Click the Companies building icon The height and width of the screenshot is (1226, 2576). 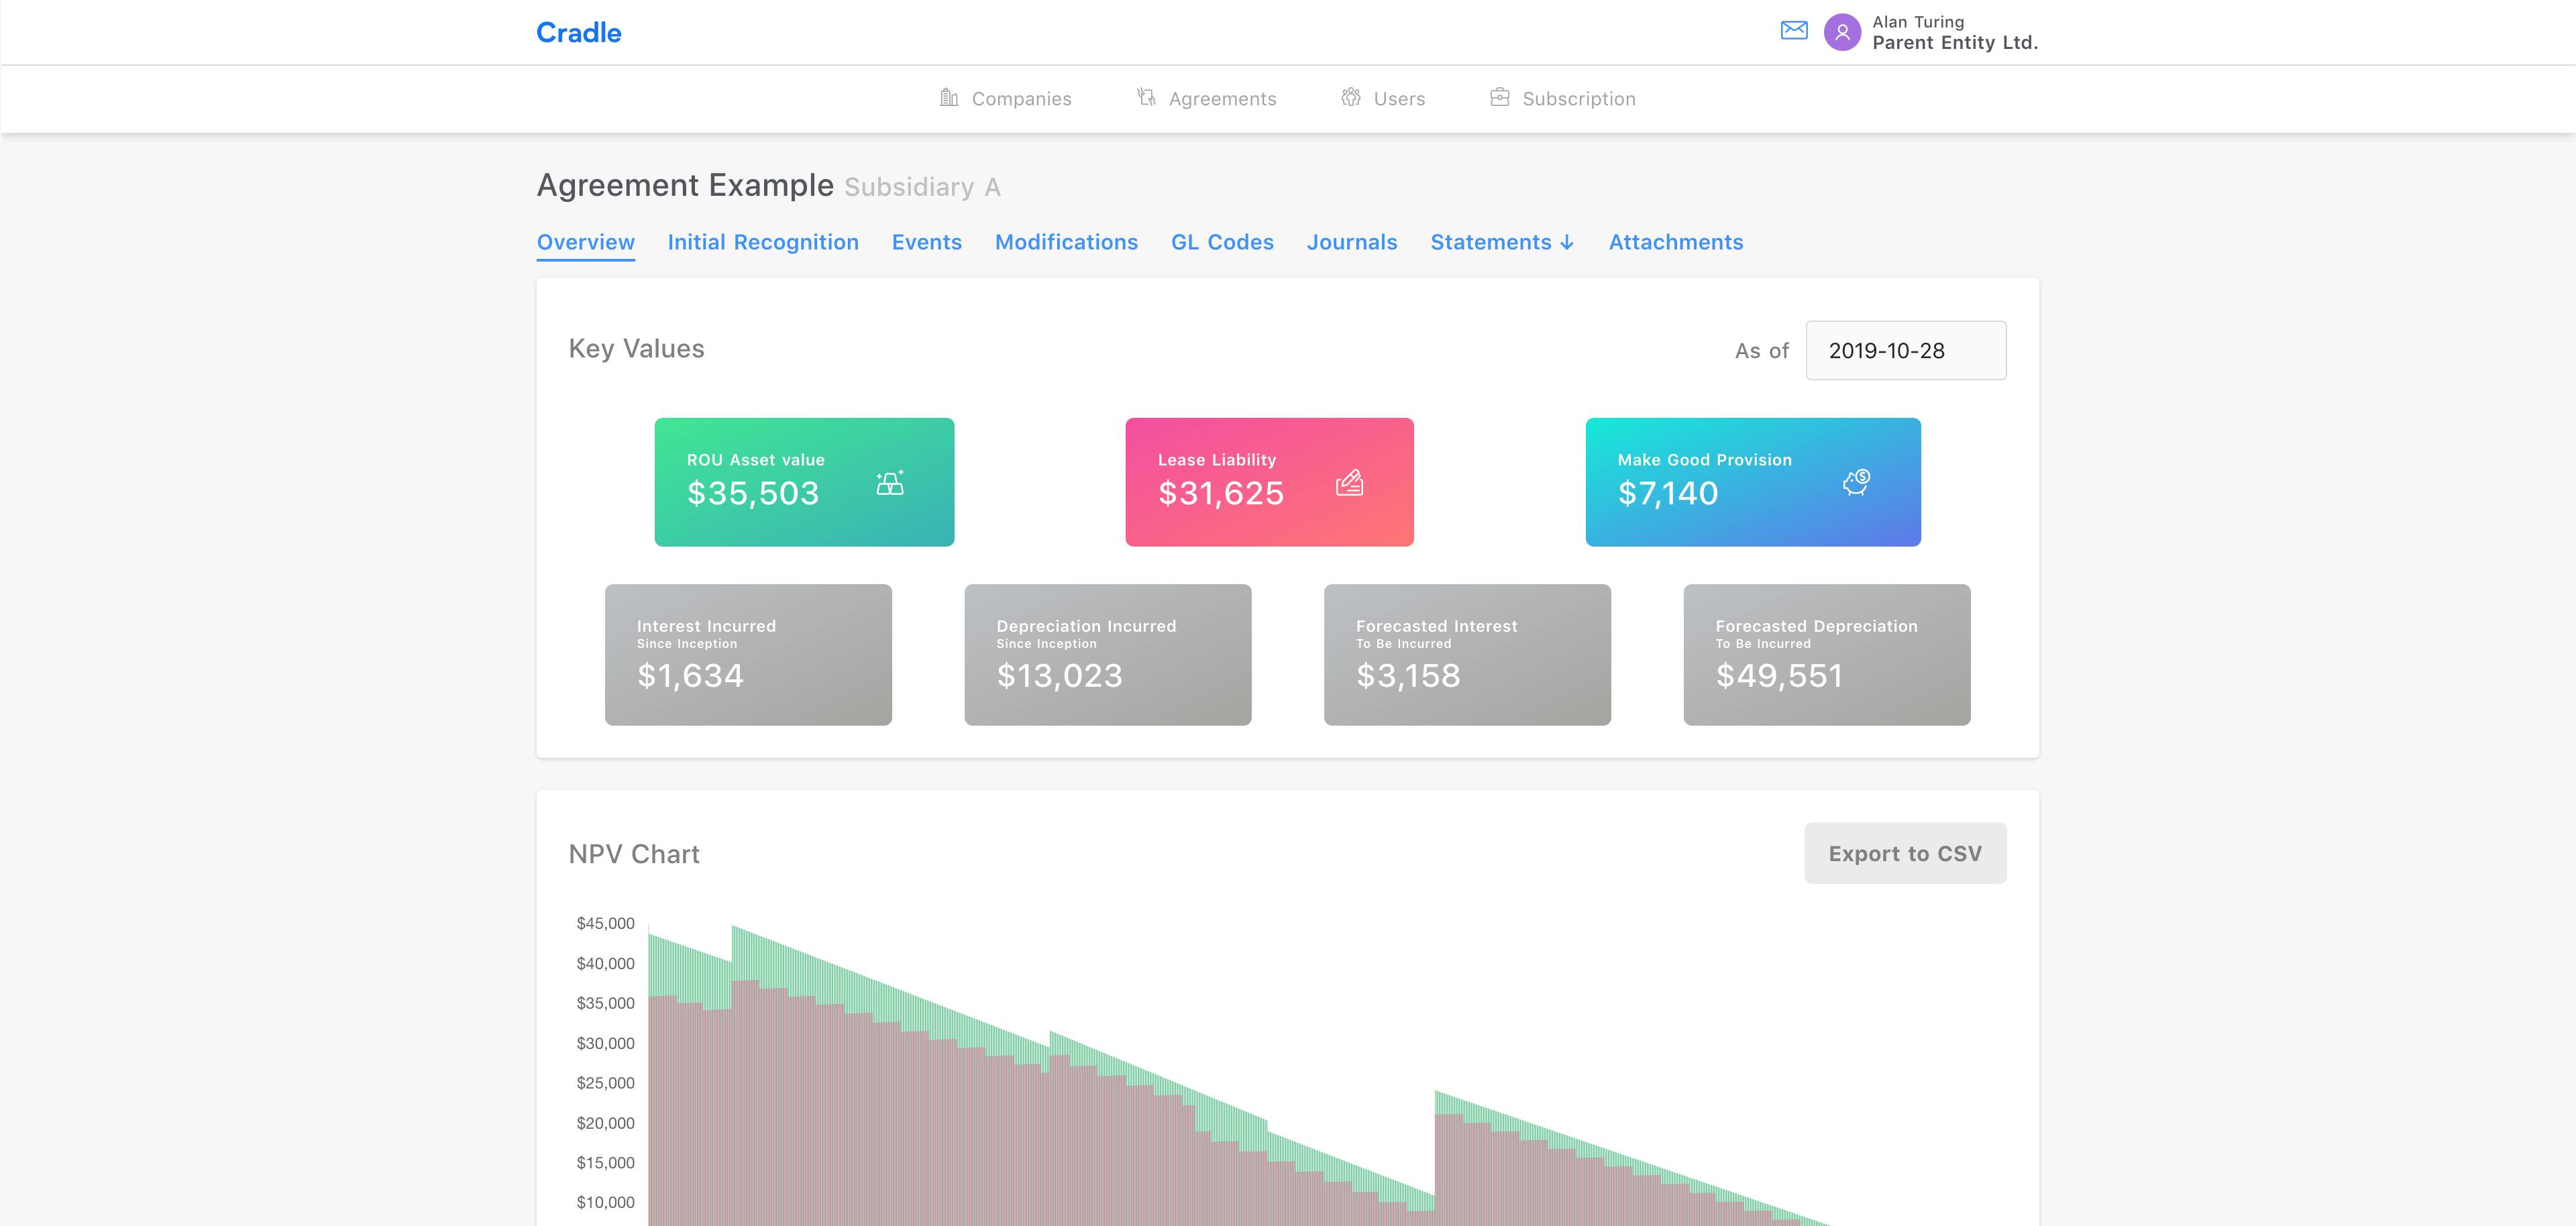(948, 97)
